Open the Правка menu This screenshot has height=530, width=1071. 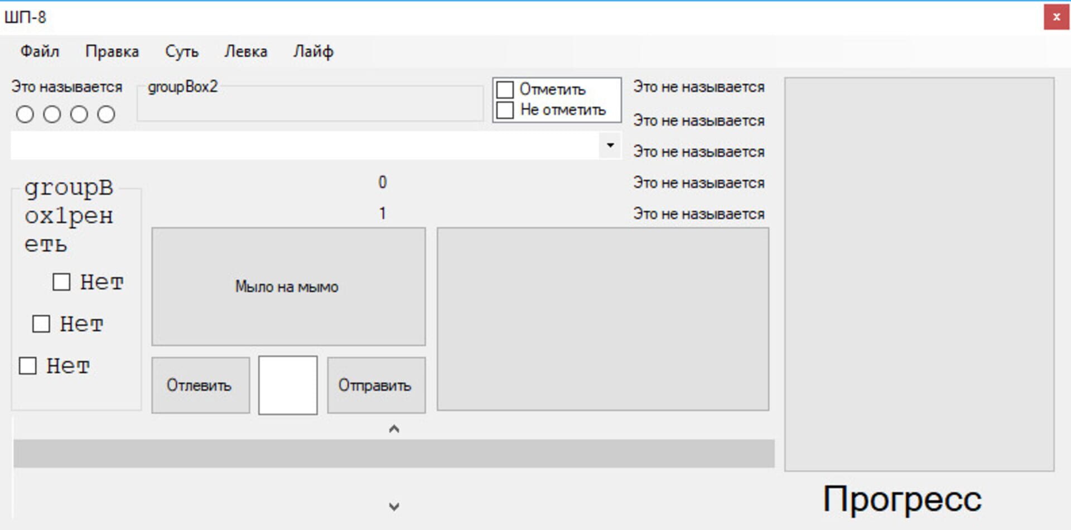[112, 51]
